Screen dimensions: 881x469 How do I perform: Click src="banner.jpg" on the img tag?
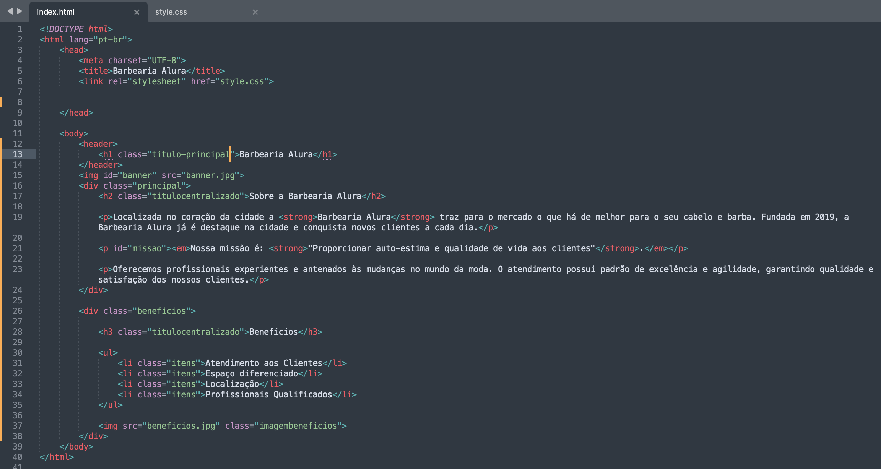tap(201, 175)
